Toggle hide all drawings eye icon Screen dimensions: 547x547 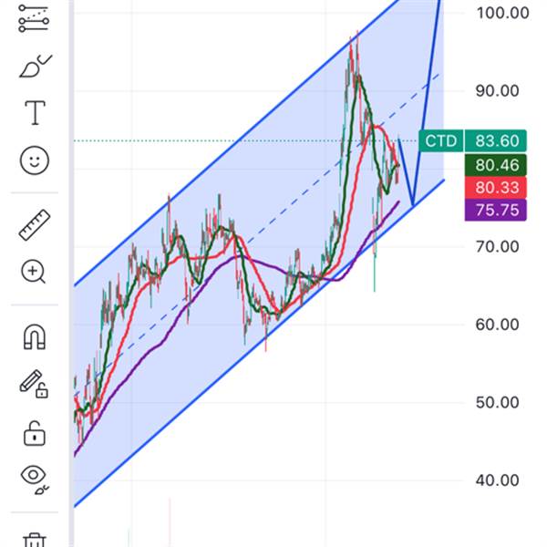click(35, 479)
